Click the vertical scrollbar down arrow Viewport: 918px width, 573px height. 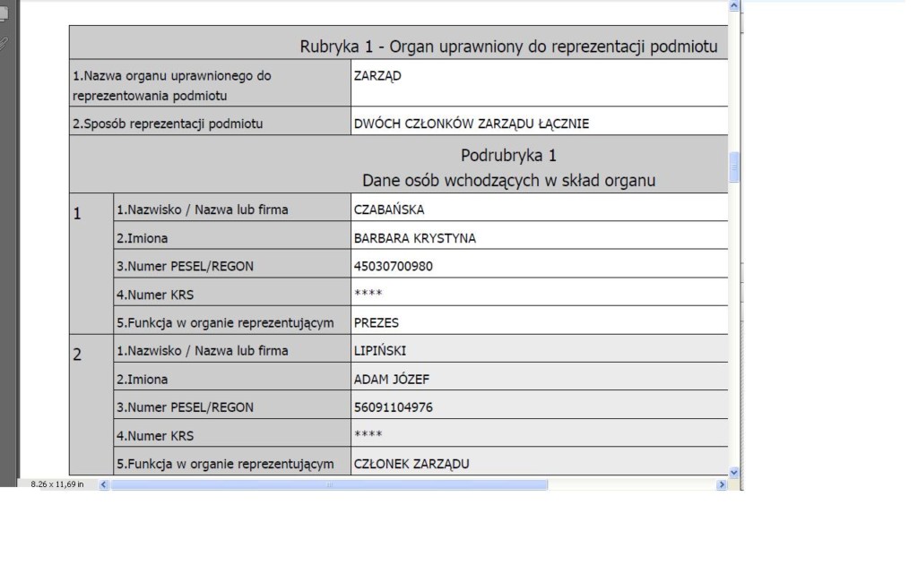pyautogui.click(x=735, y=472)
